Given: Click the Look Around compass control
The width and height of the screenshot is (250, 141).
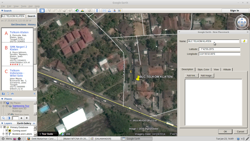Looking at the screenshot, I should tap(242, 22).
